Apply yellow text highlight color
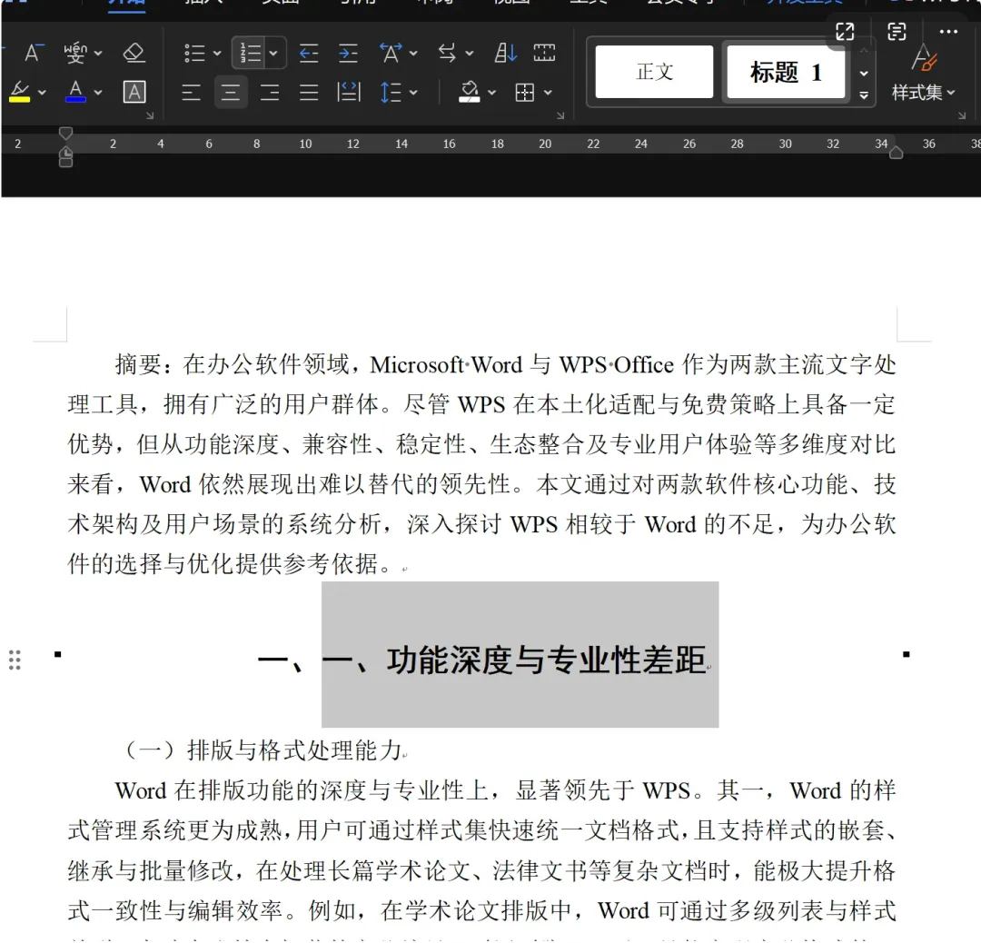The width and height of the screenshot is (981, 943). [x=20, y=92]
